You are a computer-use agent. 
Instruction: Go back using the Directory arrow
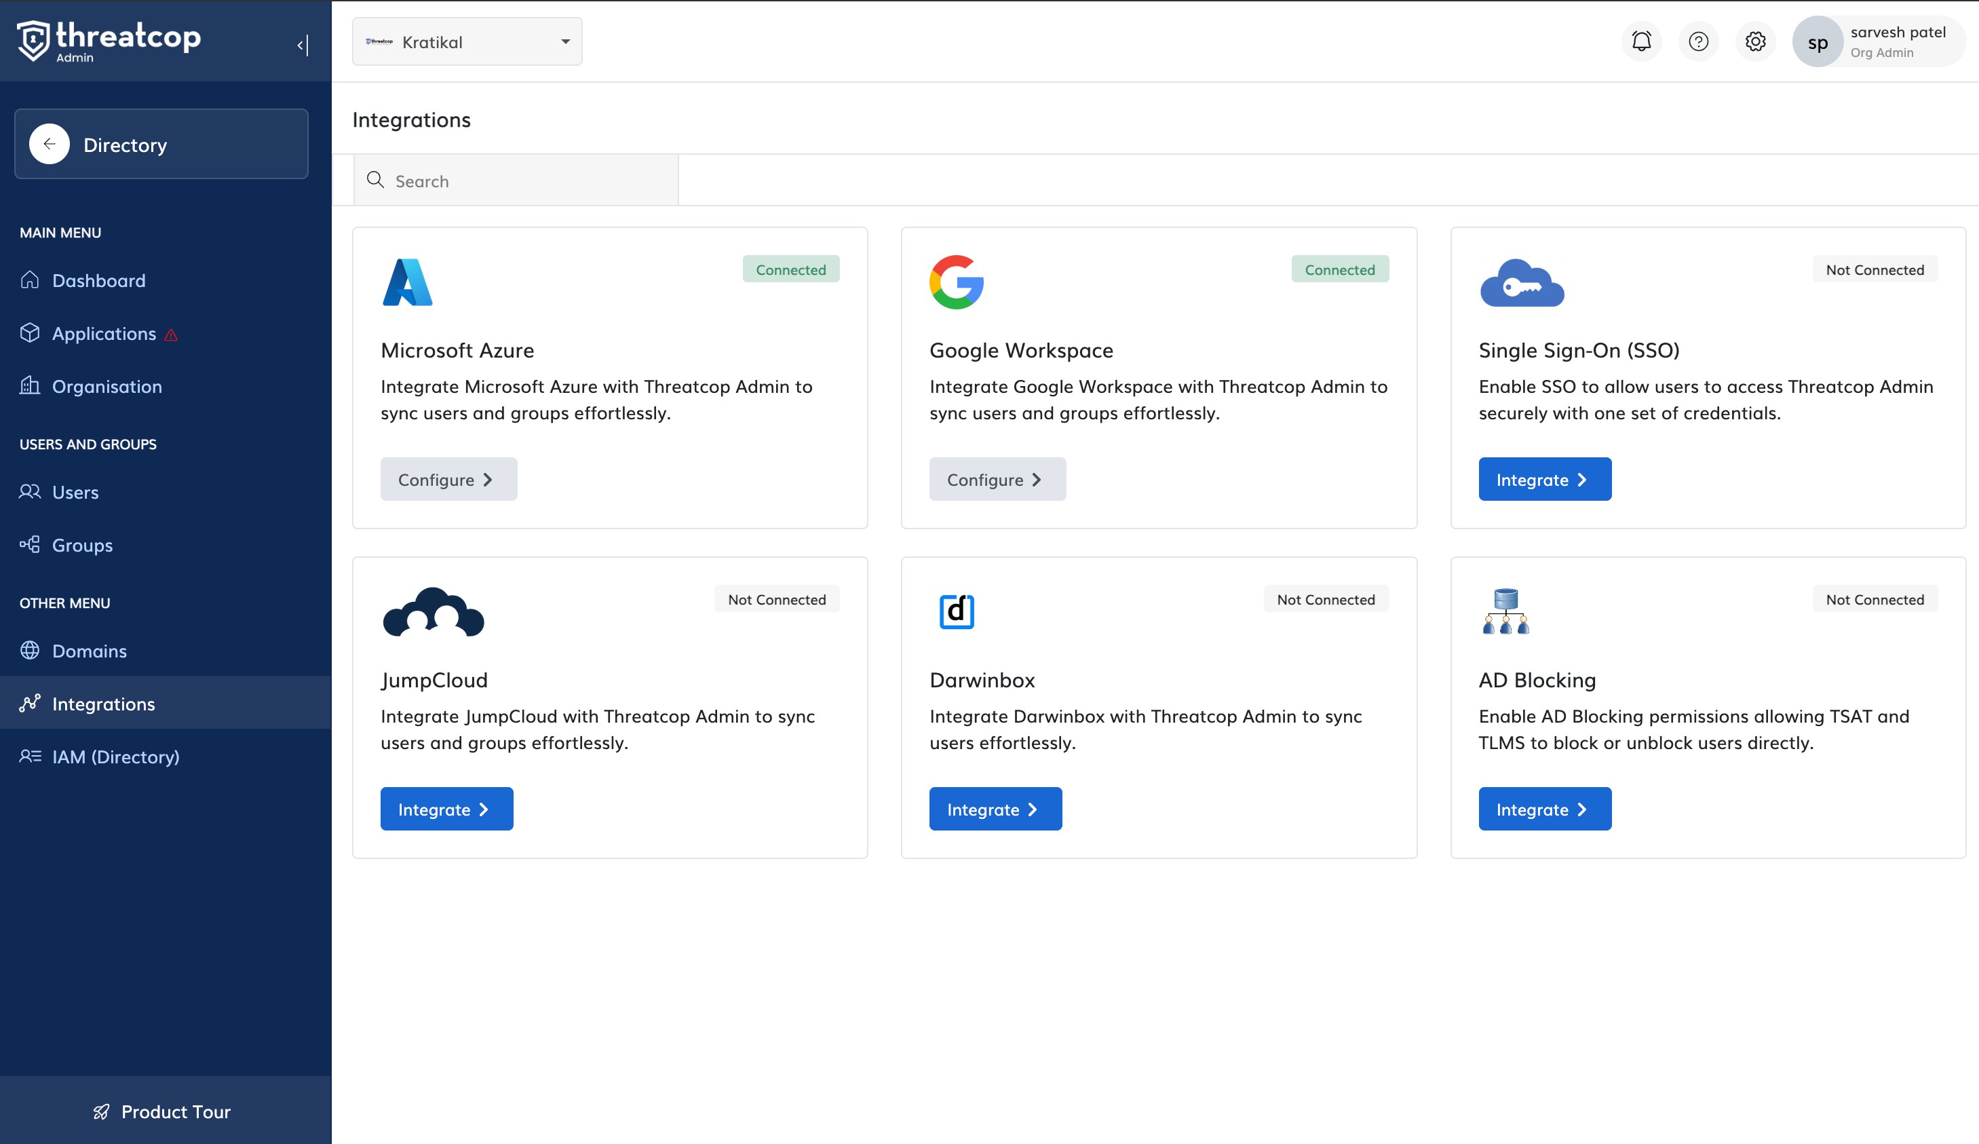[50, 144]
